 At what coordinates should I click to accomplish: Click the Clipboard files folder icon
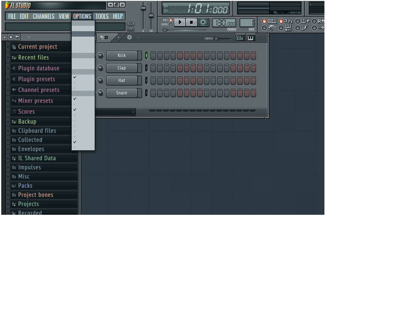coord(14,131)
